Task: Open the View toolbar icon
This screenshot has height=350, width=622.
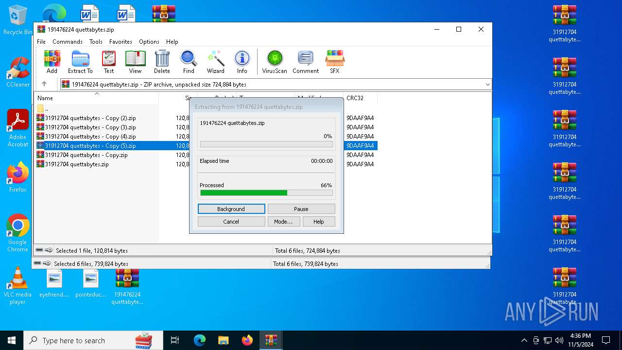Action: pos(135,62)
